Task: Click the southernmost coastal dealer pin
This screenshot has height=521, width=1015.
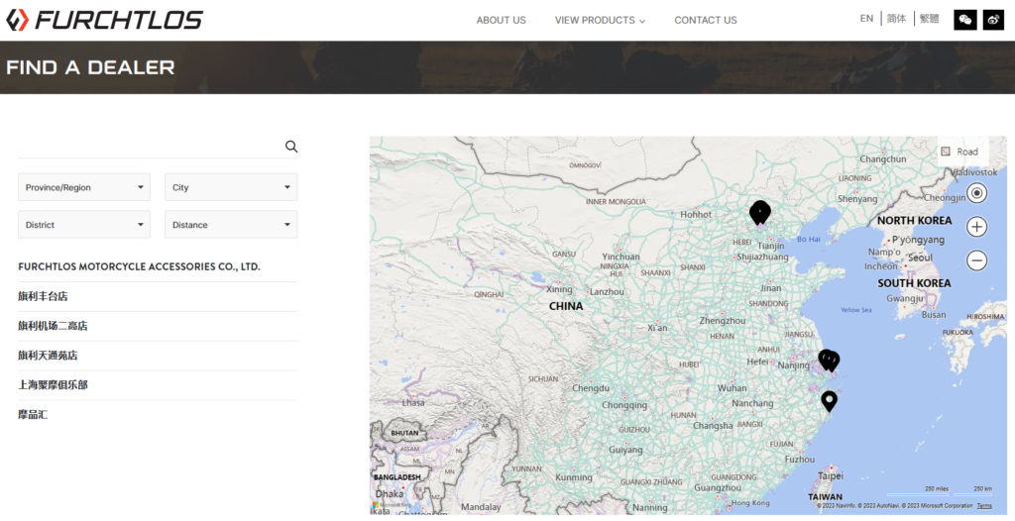Action: 830,401
